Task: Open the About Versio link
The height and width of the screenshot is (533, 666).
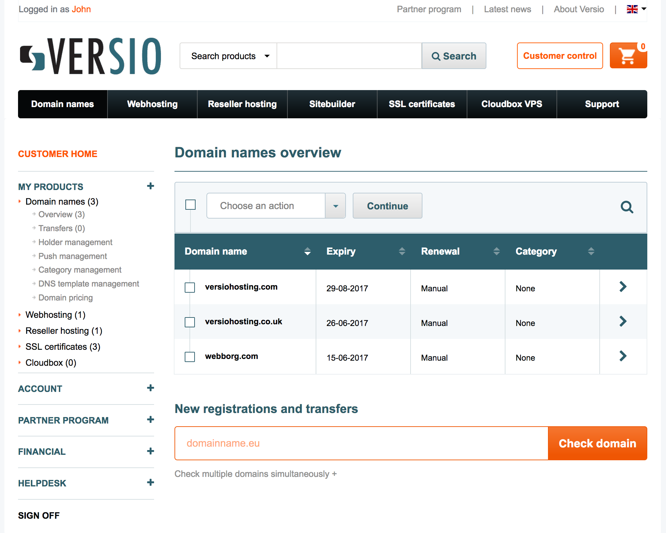Action: tap(579, 9)
